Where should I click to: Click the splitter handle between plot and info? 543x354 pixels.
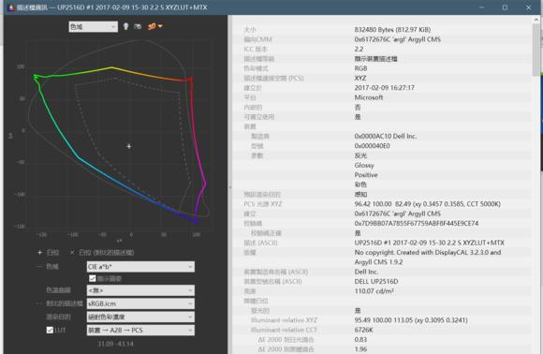coord(229,187)
